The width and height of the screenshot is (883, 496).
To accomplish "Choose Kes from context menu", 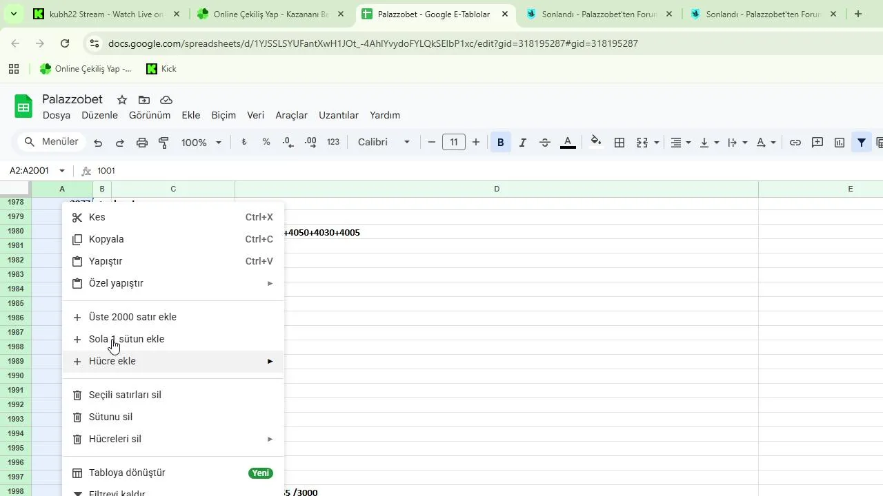I will (173, 217).
